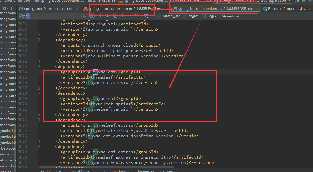
Task: Click spring-xml artifactId text
Action: [103, 24]
